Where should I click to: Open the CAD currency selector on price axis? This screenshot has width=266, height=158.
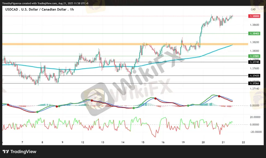253,9
